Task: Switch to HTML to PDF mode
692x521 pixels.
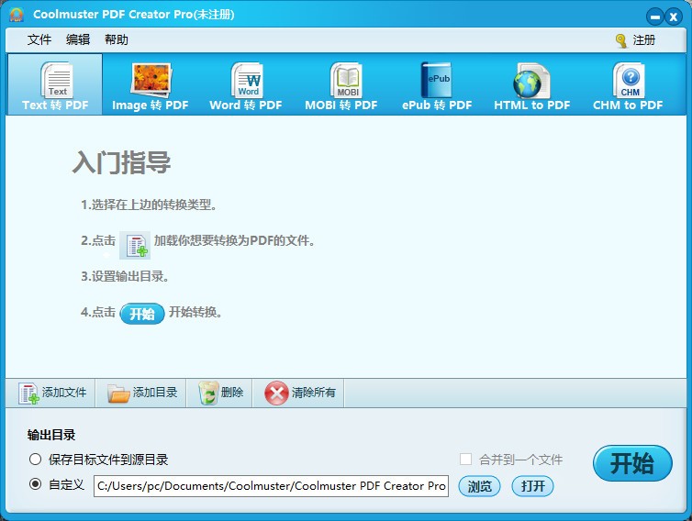Action: tap(531, 84)
